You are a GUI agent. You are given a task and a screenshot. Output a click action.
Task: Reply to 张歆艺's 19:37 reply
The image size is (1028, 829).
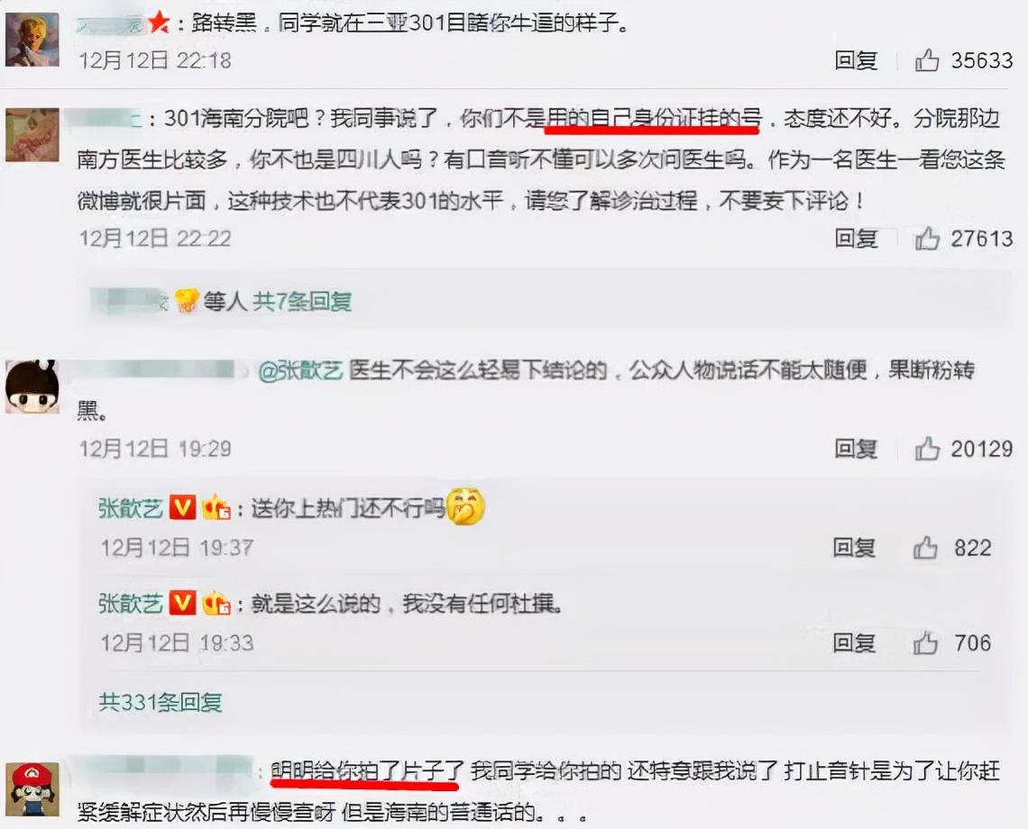coord(854,547)
